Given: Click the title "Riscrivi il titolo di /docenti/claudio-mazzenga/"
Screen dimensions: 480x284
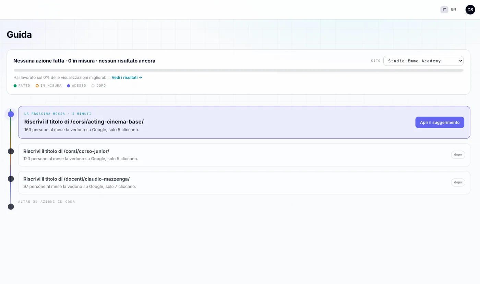Looking at the screenshot, I should [76, 179].
